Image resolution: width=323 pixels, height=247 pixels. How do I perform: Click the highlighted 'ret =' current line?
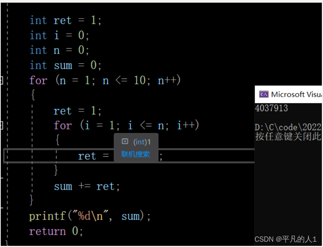point(129,156)
